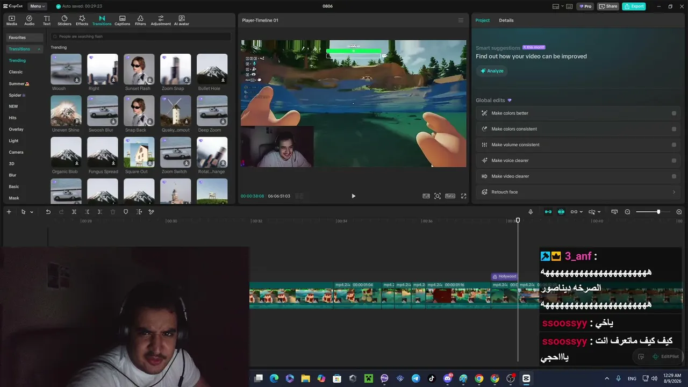Viewport: 688px width, 387px height.
Task: Select the Bullet Hole transition thumbnail
Action: click(212, 69)
